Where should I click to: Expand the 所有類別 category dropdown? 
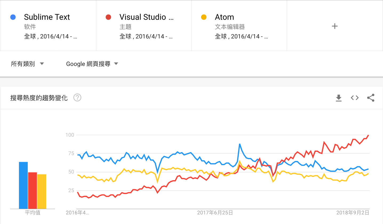[x=27, y=64]
